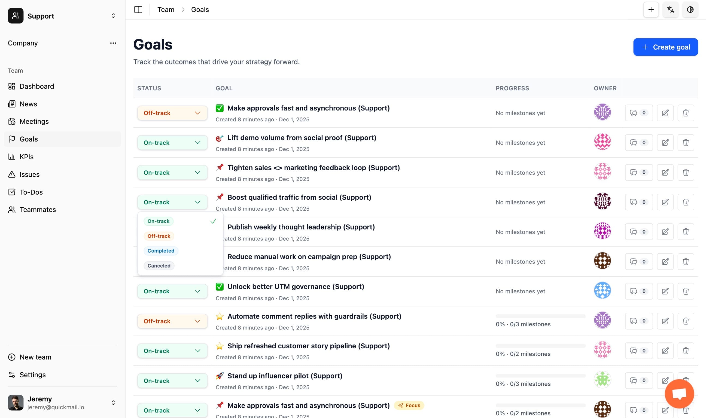This screenshot has width=706, height=418.
Task: Select the On-track status with checkmark
Action: tap(159, 221)
